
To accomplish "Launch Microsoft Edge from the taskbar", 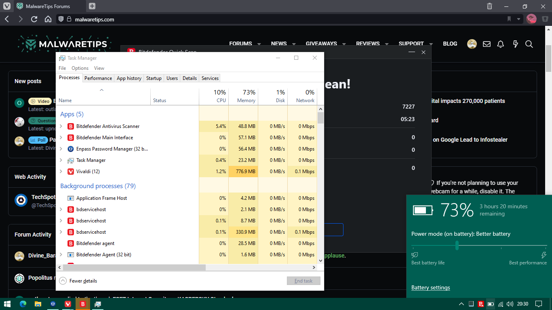I will (23, 304).
